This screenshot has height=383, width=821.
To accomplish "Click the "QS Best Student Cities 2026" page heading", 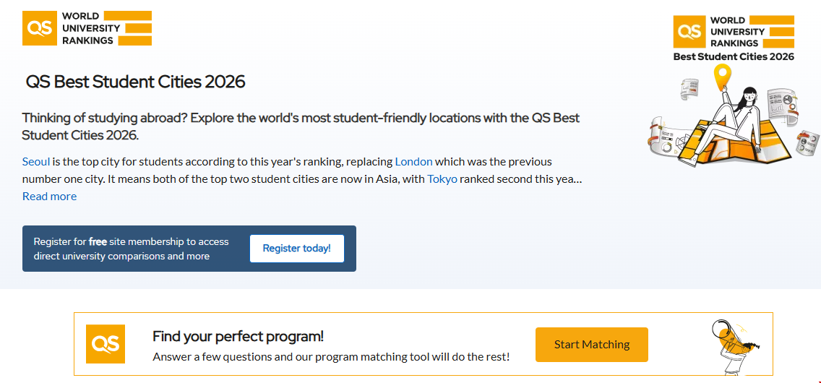I will pyautogui.click(x=136, y=82).
